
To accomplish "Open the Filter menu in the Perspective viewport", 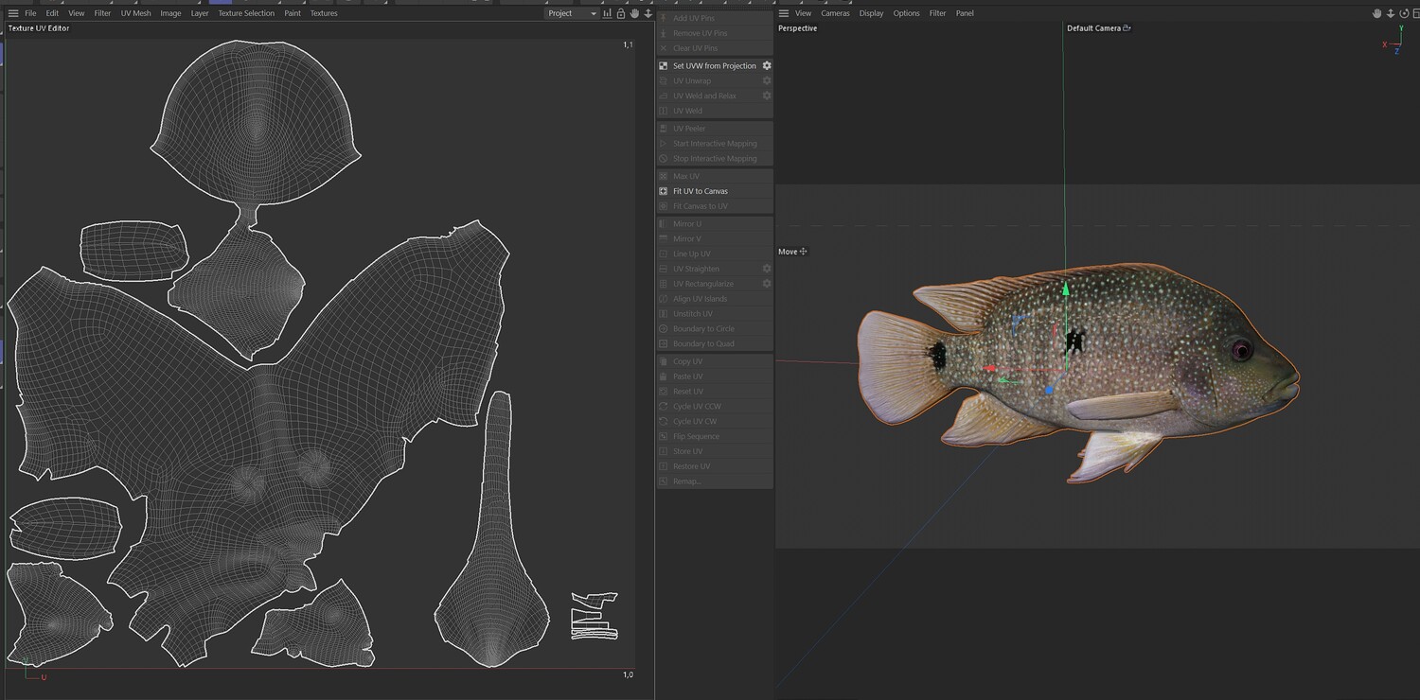I will 937,13.
